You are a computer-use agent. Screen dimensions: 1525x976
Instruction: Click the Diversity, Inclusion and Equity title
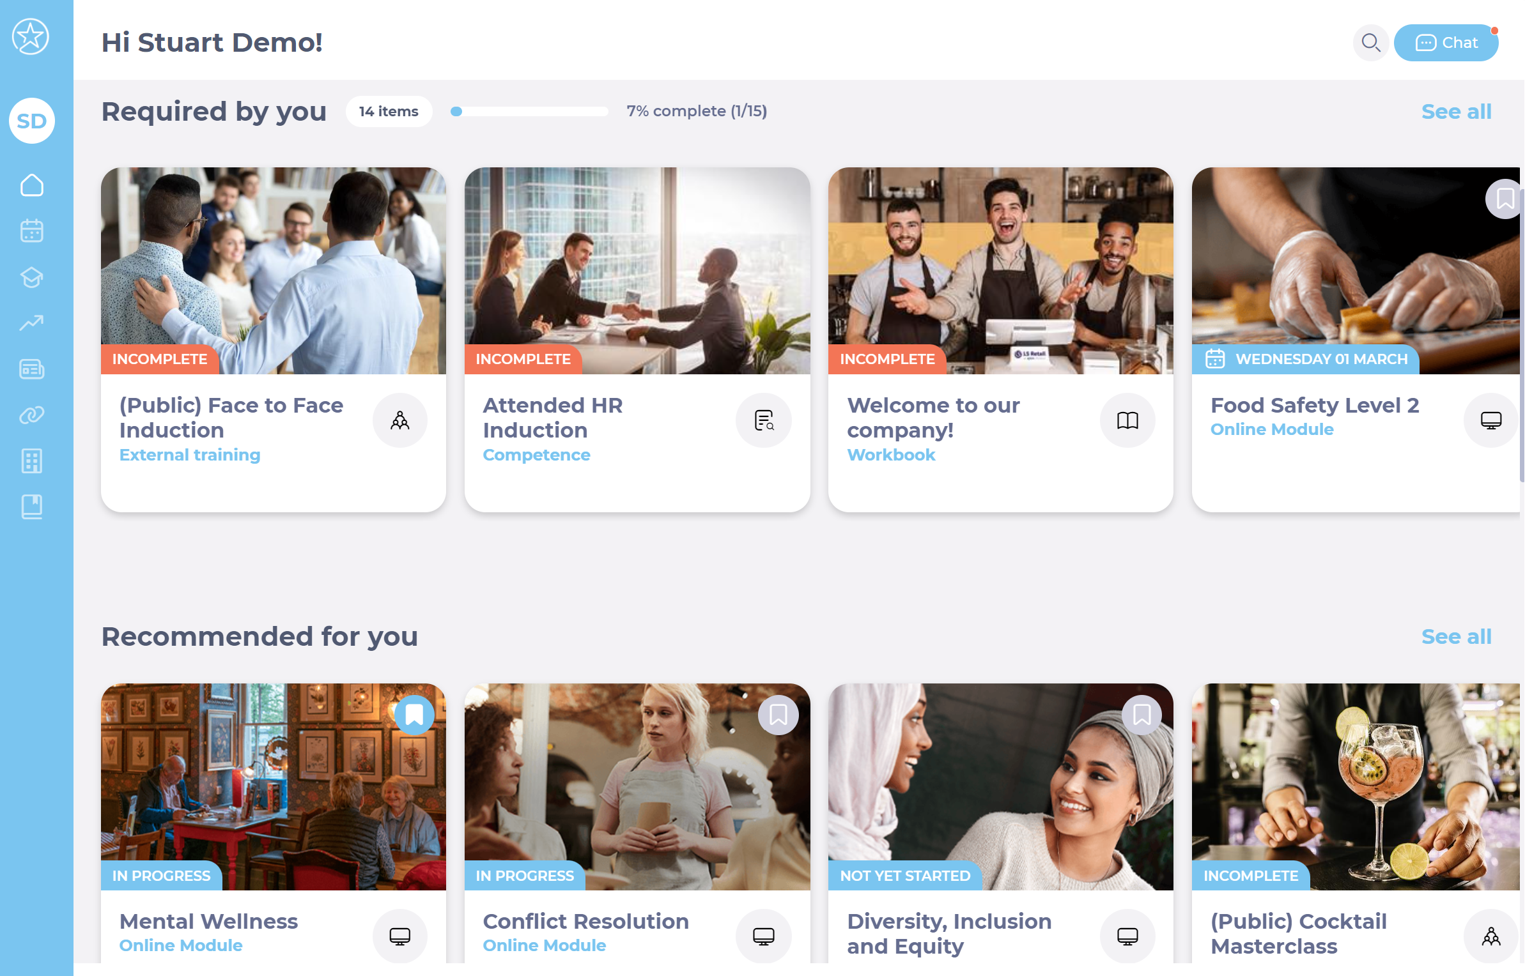point(949,934)
